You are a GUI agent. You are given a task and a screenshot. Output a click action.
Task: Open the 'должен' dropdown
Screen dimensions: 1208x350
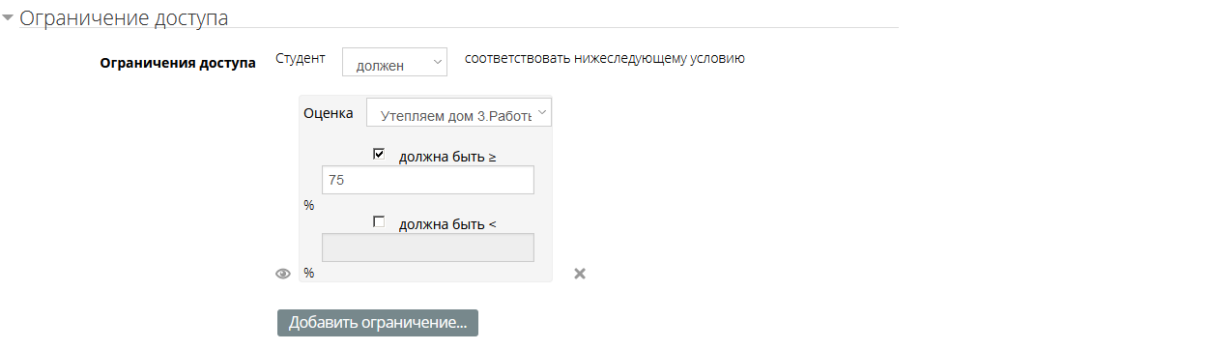[x=395, y=62]
